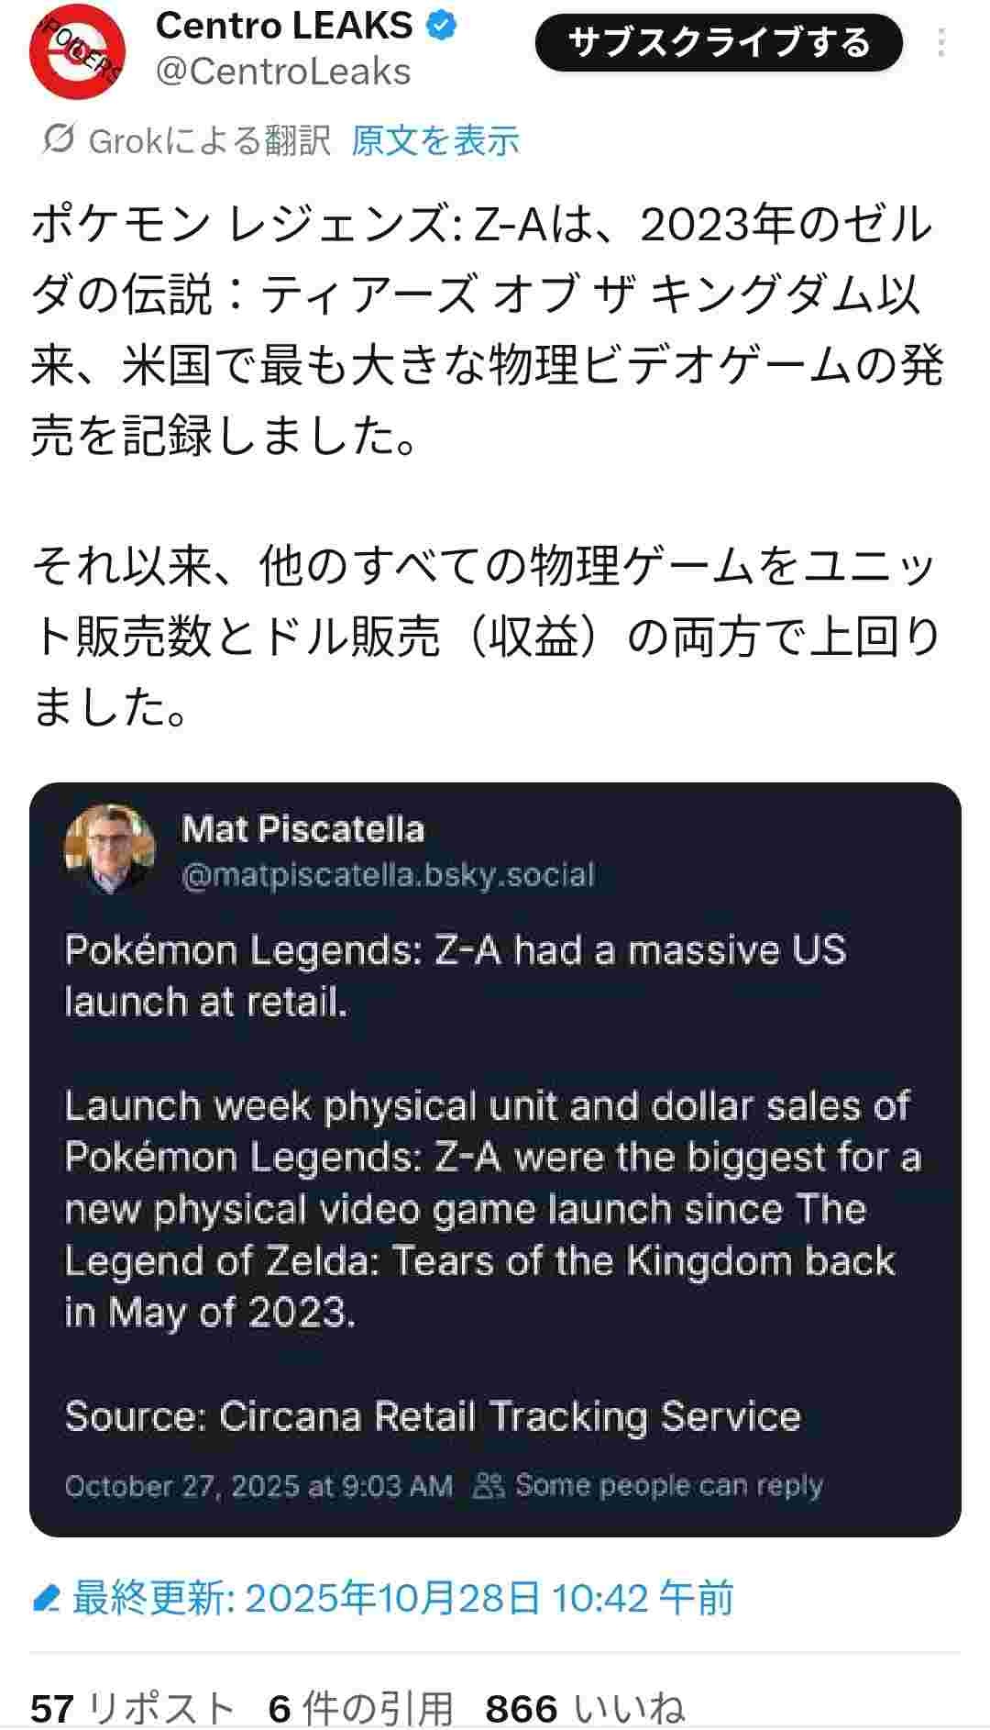The width and height of the screenshot is (990, 1730).
Task: Open the Mat Piscatella name in quoted post
Action: pyautogui.click(x=302, y=829)
